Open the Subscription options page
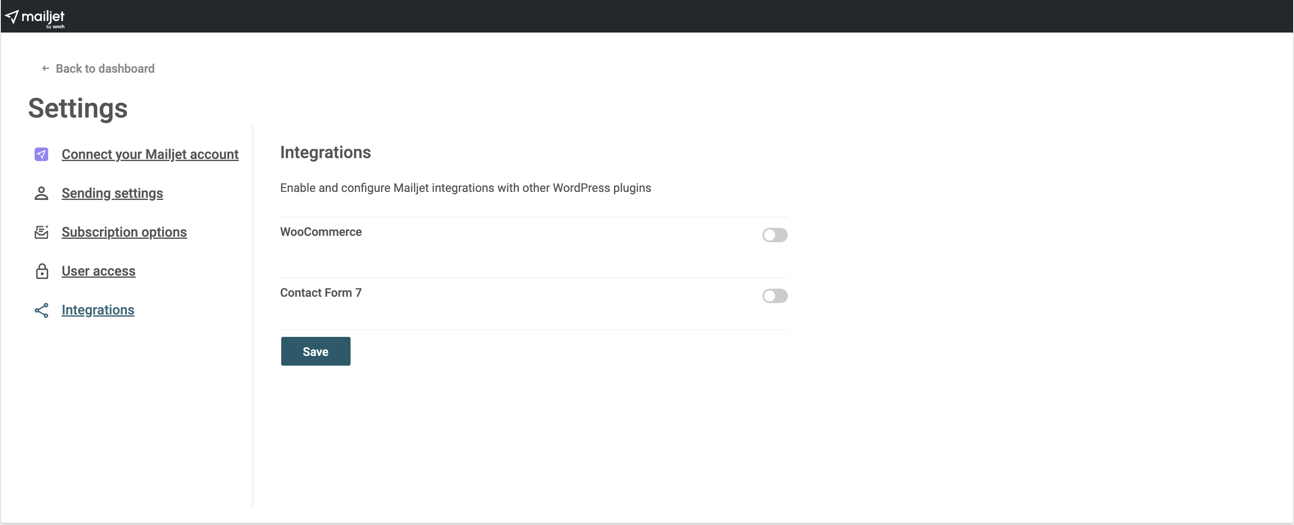This screenshot has width=1294, height=525. click(124, 232)
